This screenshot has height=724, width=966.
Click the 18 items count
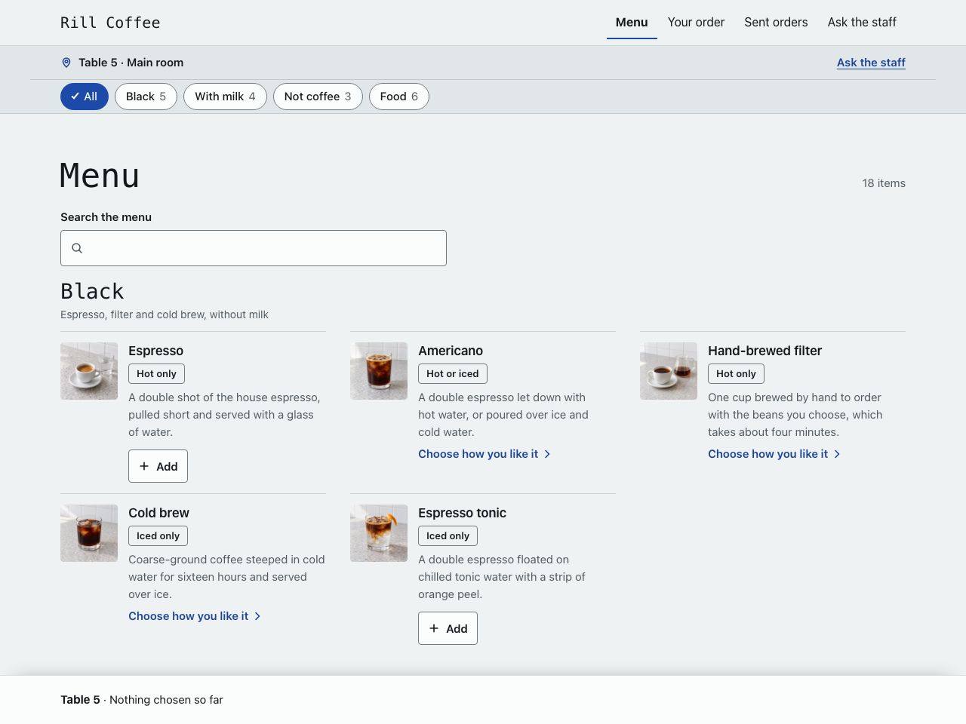[x=884, y=183]
